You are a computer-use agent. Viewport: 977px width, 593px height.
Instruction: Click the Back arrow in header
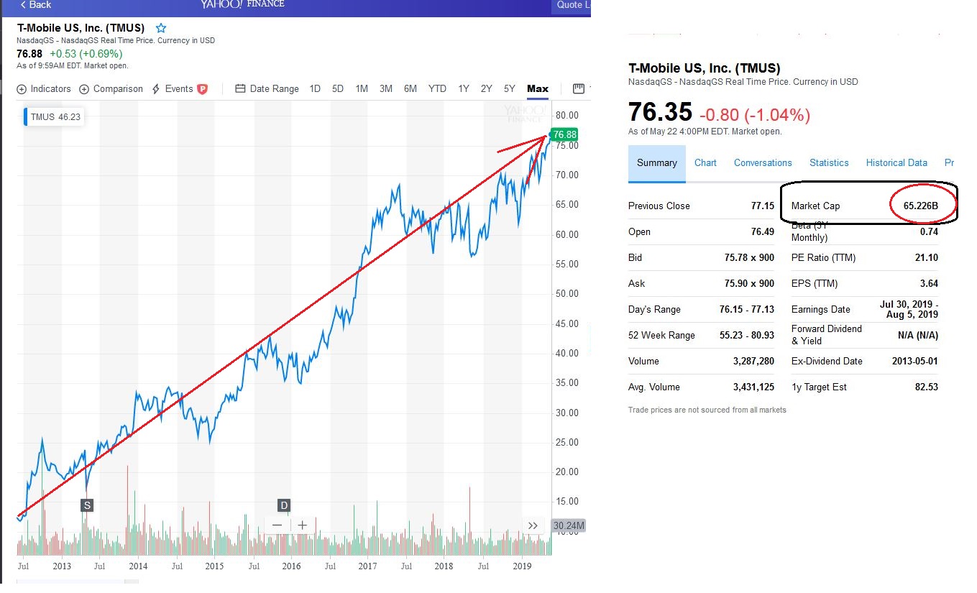point(35,5)
